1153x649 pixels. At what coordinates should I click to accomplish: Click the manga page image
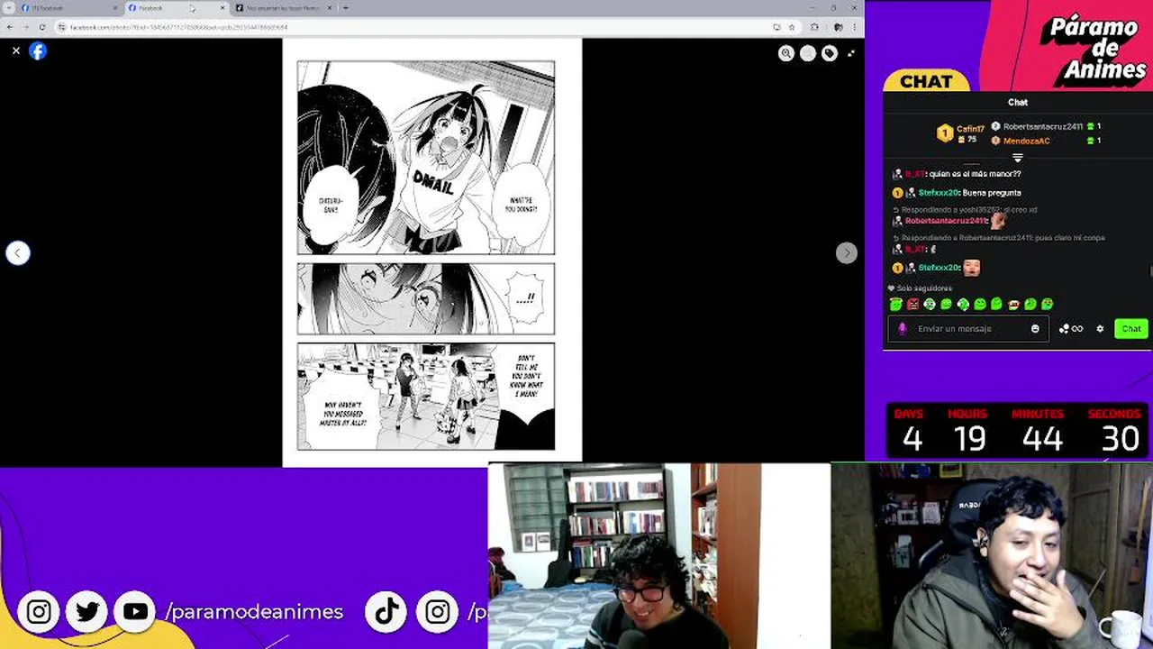[432, 252]
